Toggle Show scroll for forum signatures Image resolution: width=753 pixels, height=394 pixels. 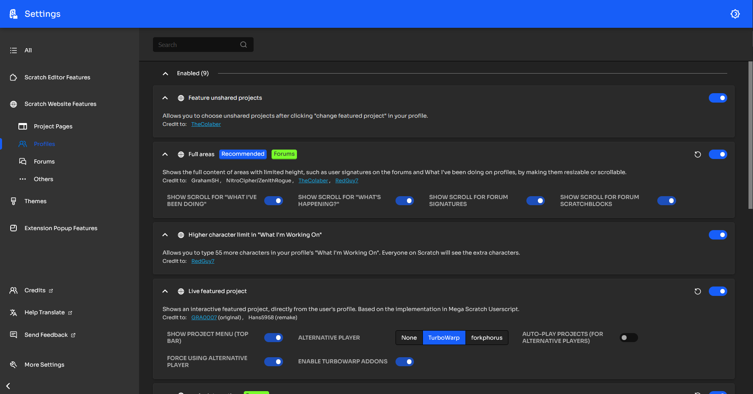(x=535, y=201)
